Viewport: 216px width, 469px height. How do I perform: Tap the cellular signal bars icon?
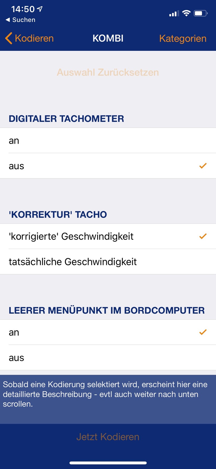(174, 13)
